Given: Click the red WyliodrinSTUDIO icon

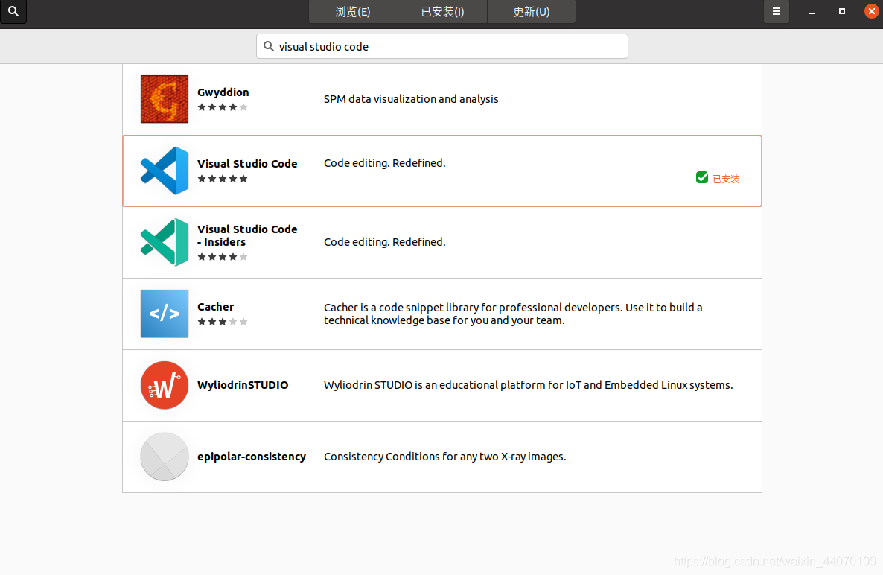Looking at the screenshot, I should click(x=165, y=385).
